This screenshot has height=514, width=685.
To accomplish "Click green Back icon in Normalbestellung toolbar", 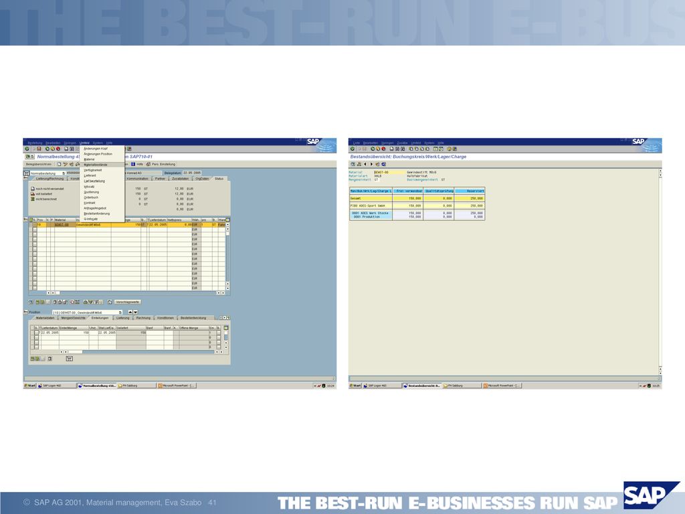I will (x=47, y=149).
